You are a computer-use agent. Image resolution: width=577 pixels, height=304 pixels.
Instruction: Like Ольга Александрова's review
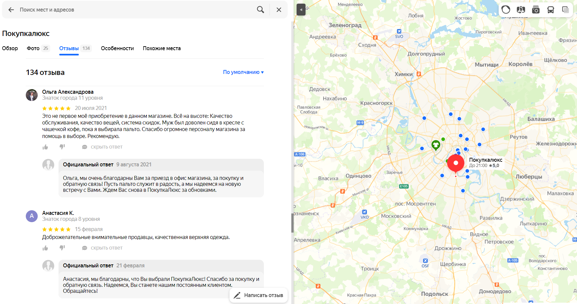click(x=45, y=147)
